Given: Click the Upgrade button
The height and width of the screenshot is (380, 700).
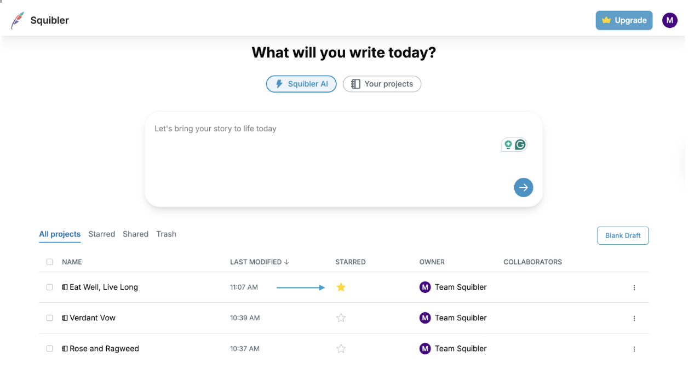Looking at the screenshot, I should (x=624, y=20).
